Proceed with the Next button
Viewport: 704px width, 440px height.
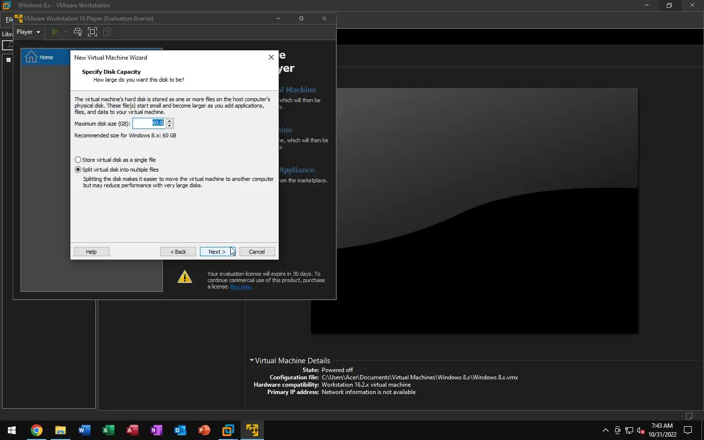[218, 252]
